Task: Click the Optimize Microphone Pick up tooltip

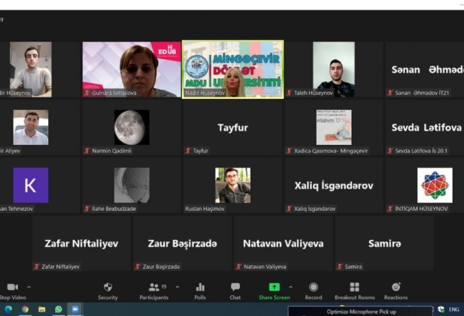Action: [360, 311]
